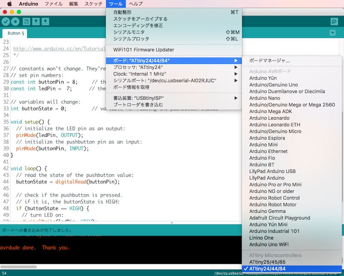This screenshot has width=344, height=276.
Task: Select the checked ATtiny24/44/84 board
Action: 292,269
